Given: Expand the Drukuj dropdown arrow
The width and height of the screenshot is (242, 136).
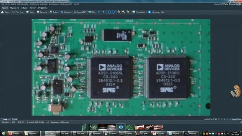Looking at the screenshot, I should 59,12.
